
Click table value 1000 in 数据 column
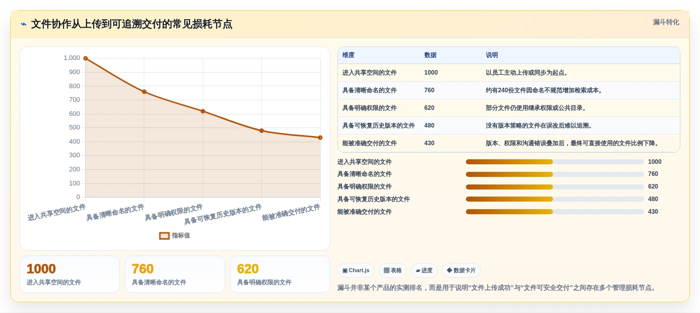(x=431, y=73)
